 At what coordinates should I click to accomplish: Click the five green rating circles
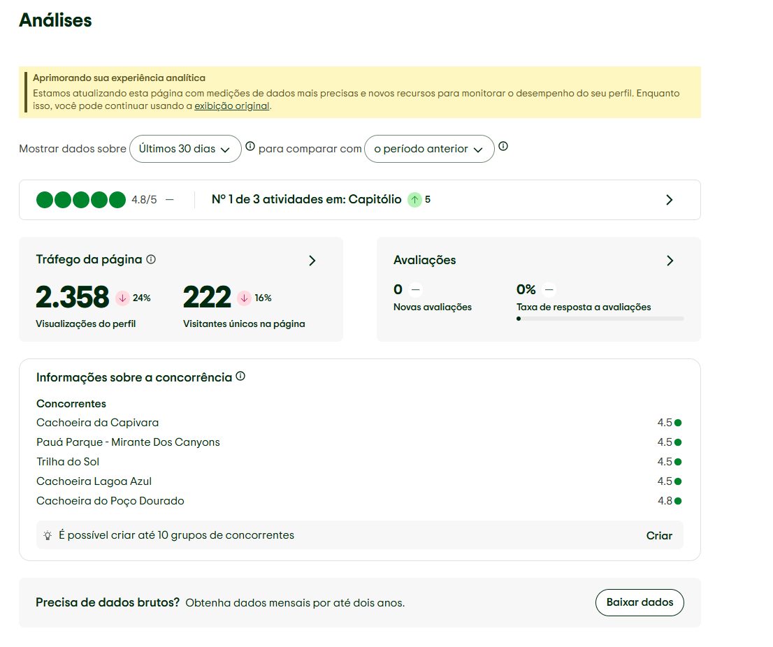[81, 200]
